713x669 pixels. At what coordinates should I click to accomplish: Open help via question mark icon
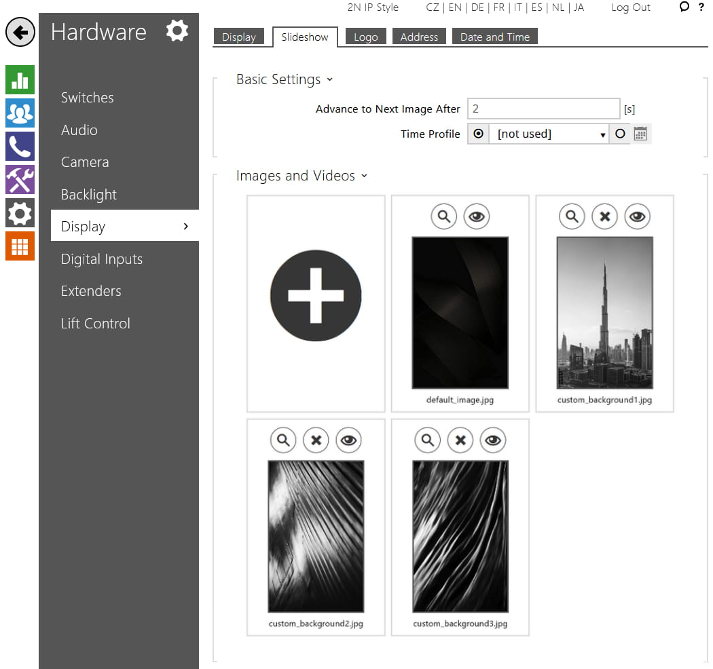[701, 7]
